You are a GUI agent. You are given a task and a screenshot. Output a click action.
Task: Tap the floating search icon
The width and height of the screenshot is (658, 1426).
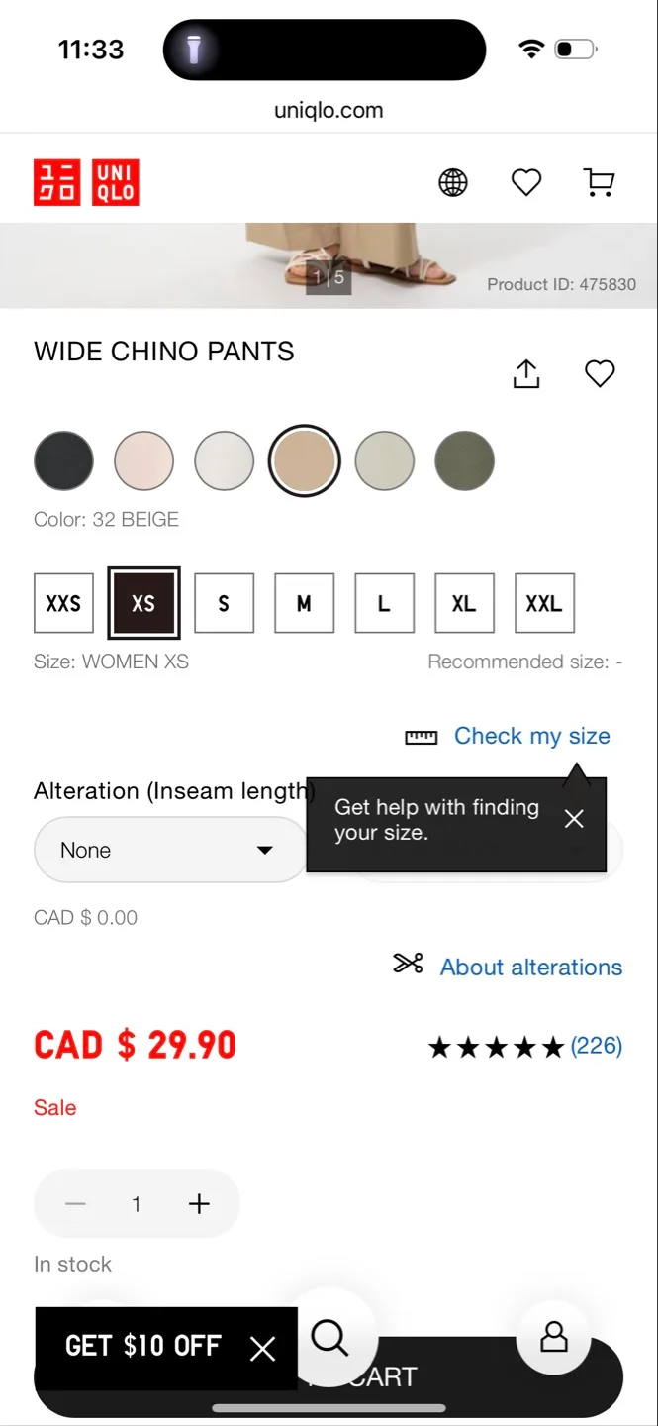329,1338
